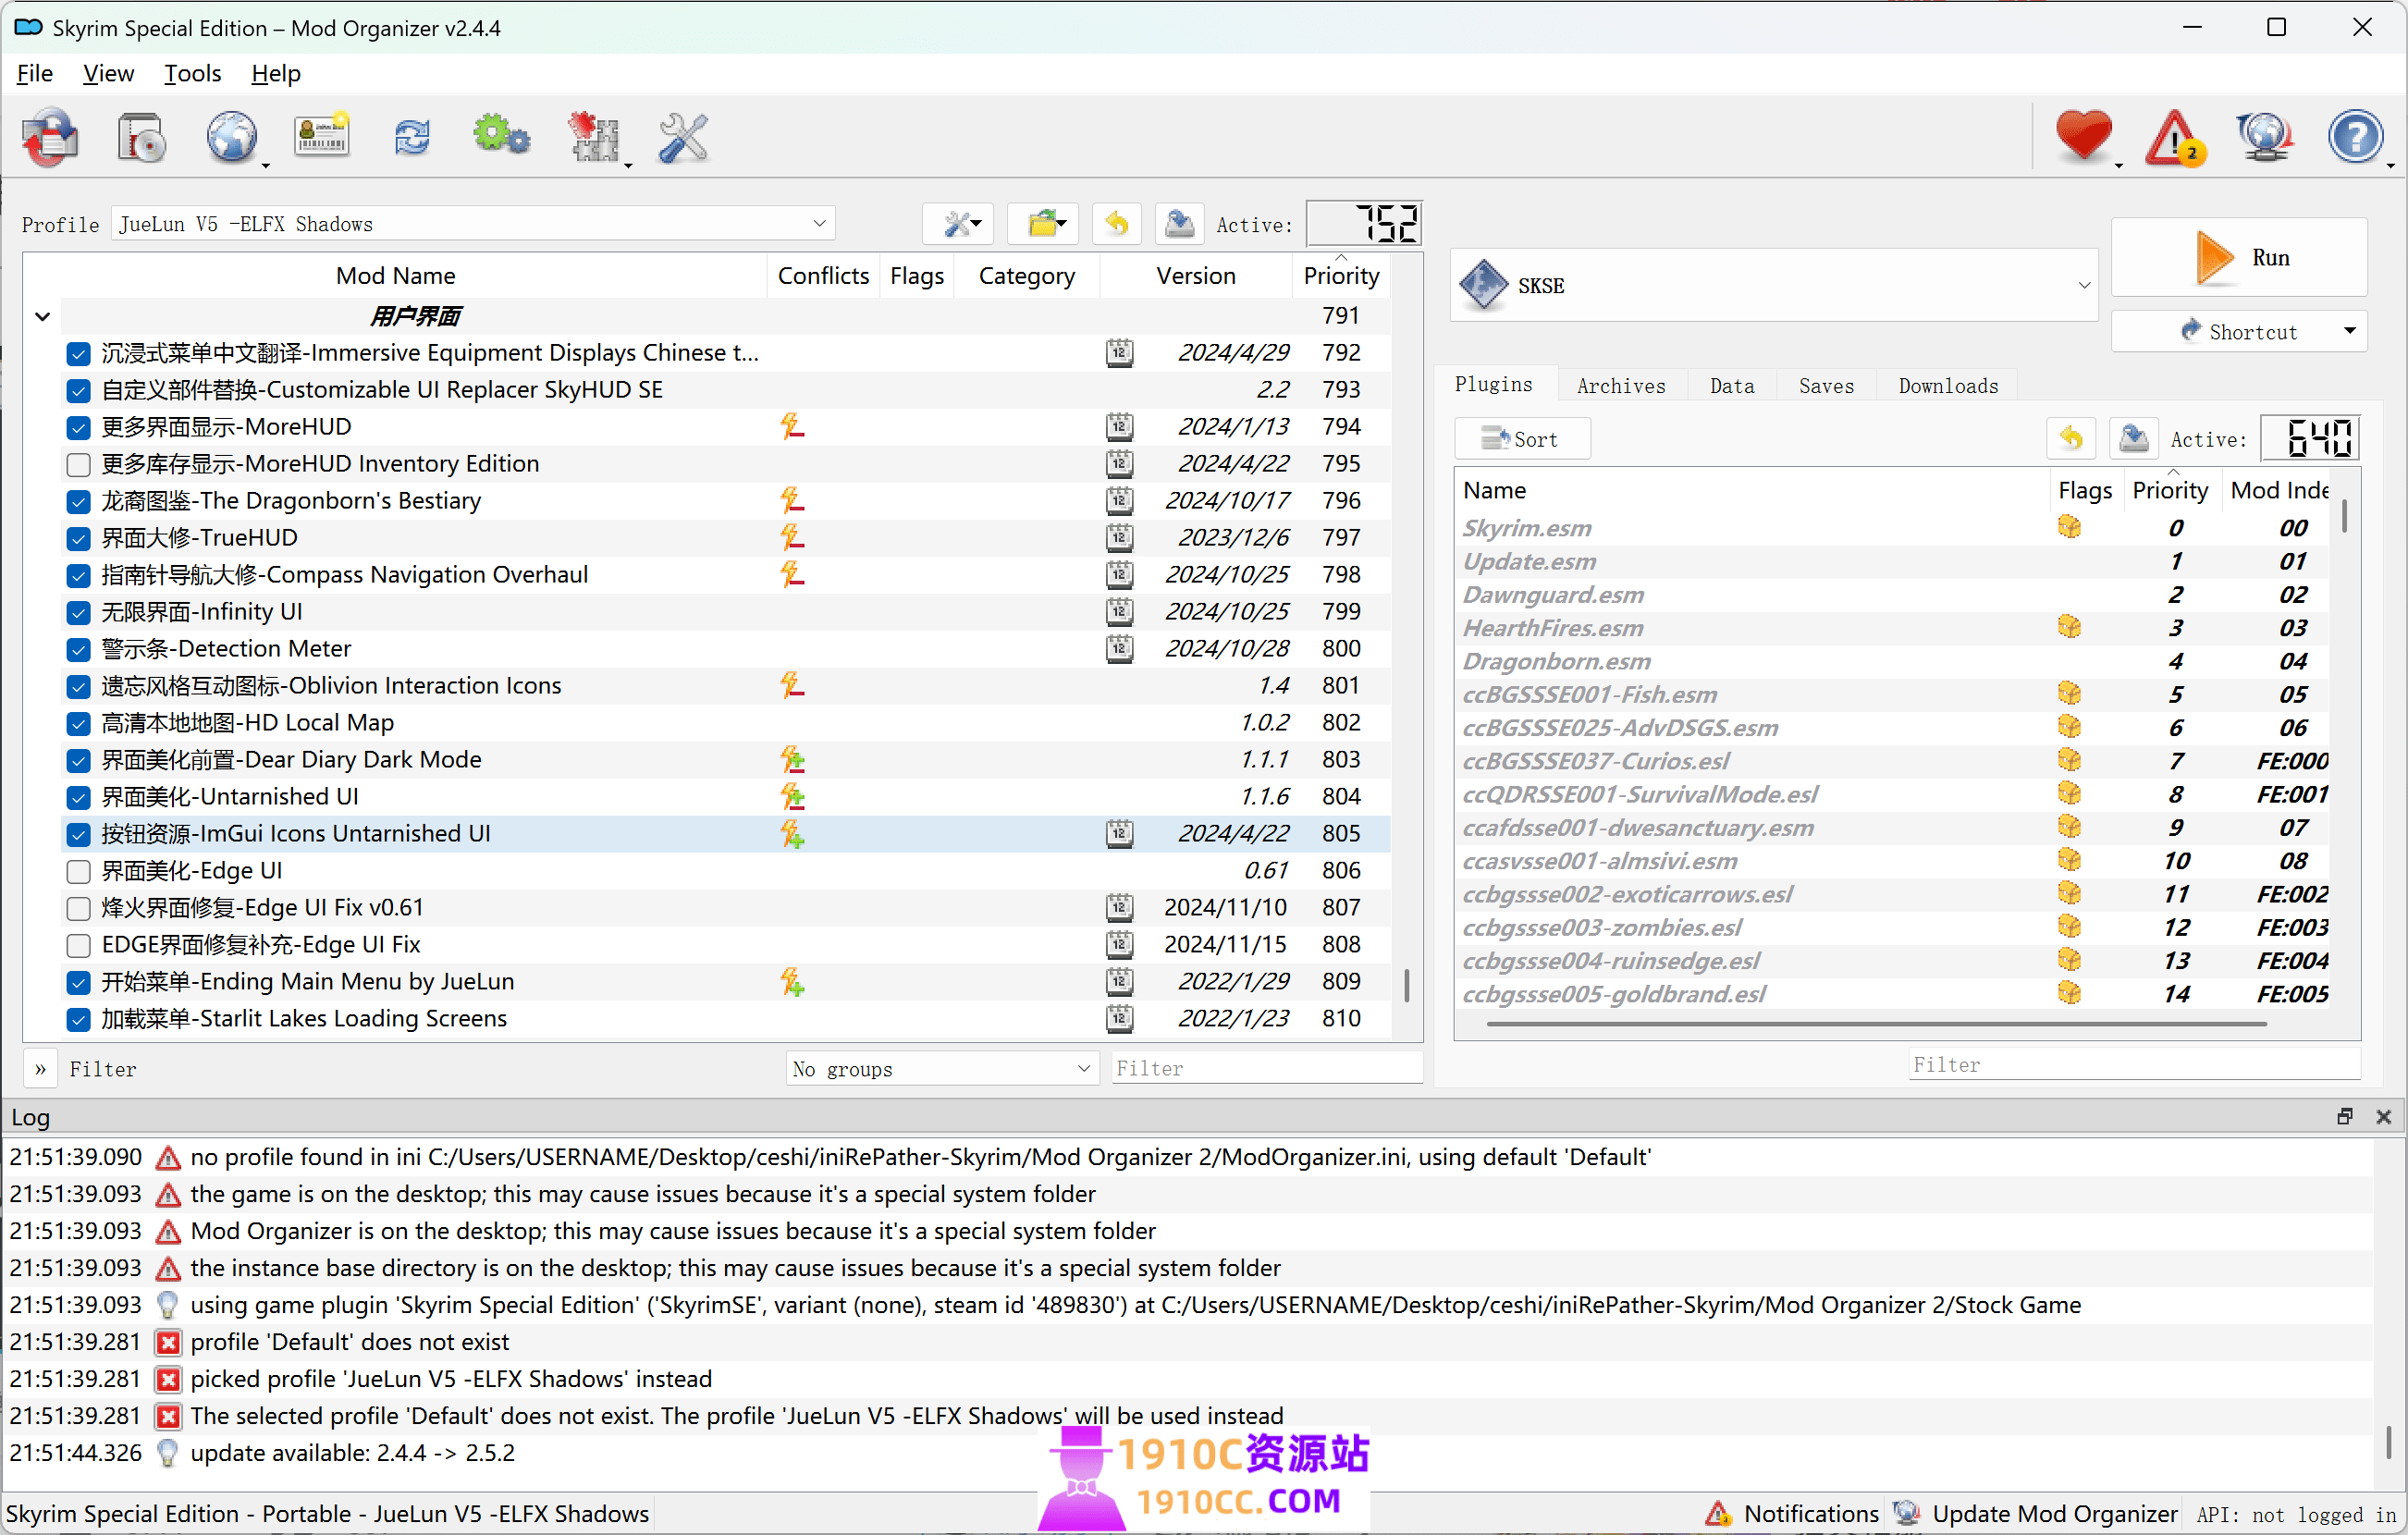The width and height of the screenshot is (2408, 1535).
Task: Enable the 界面美化-Edge UI checkbox
Action: tap(78, 872)
